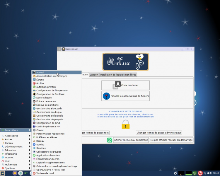The image size is (220, 176).
Task: Switch to the Support tab
Action: tap(94, 75)
